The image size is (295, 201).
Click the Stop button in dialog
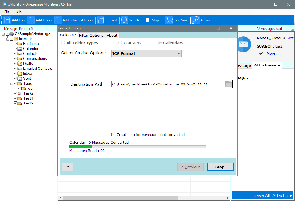(220, 167)
